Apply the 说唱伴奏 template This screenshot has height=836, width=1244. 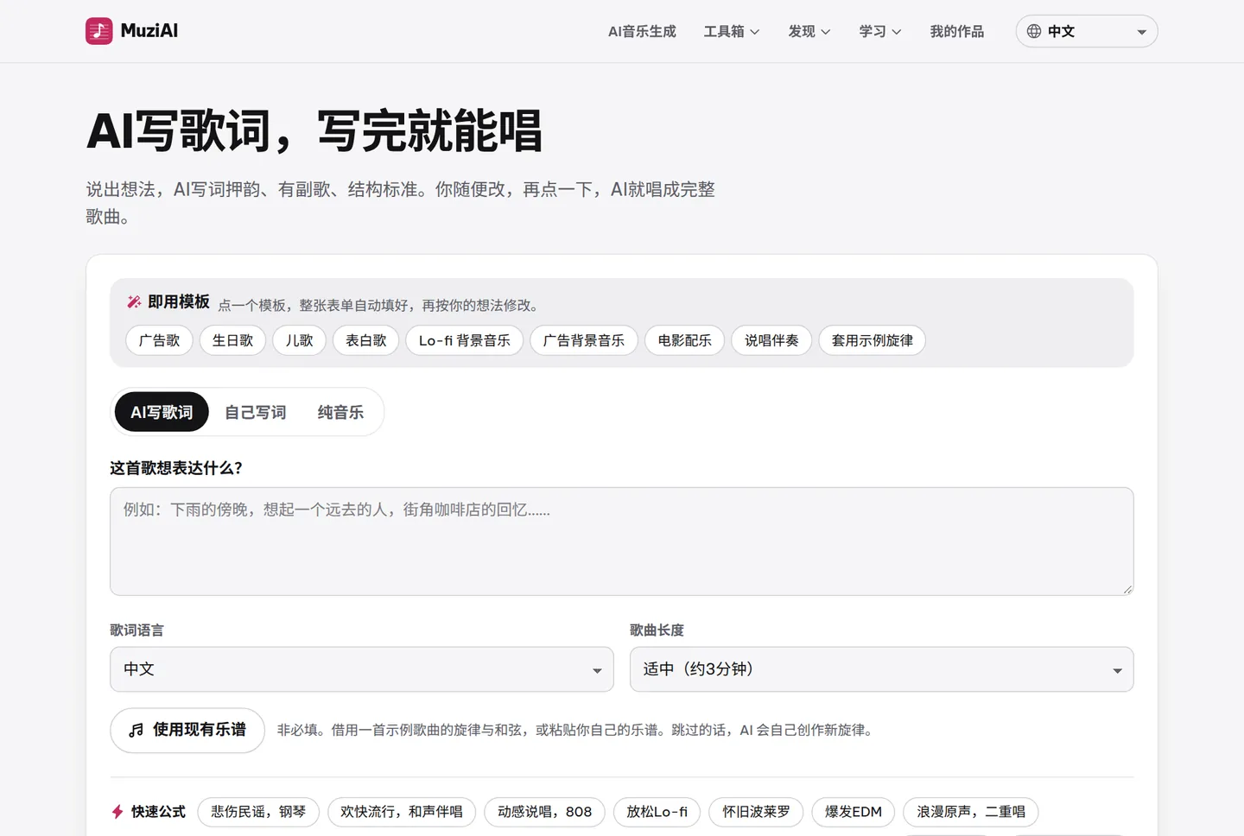(771, 340)
